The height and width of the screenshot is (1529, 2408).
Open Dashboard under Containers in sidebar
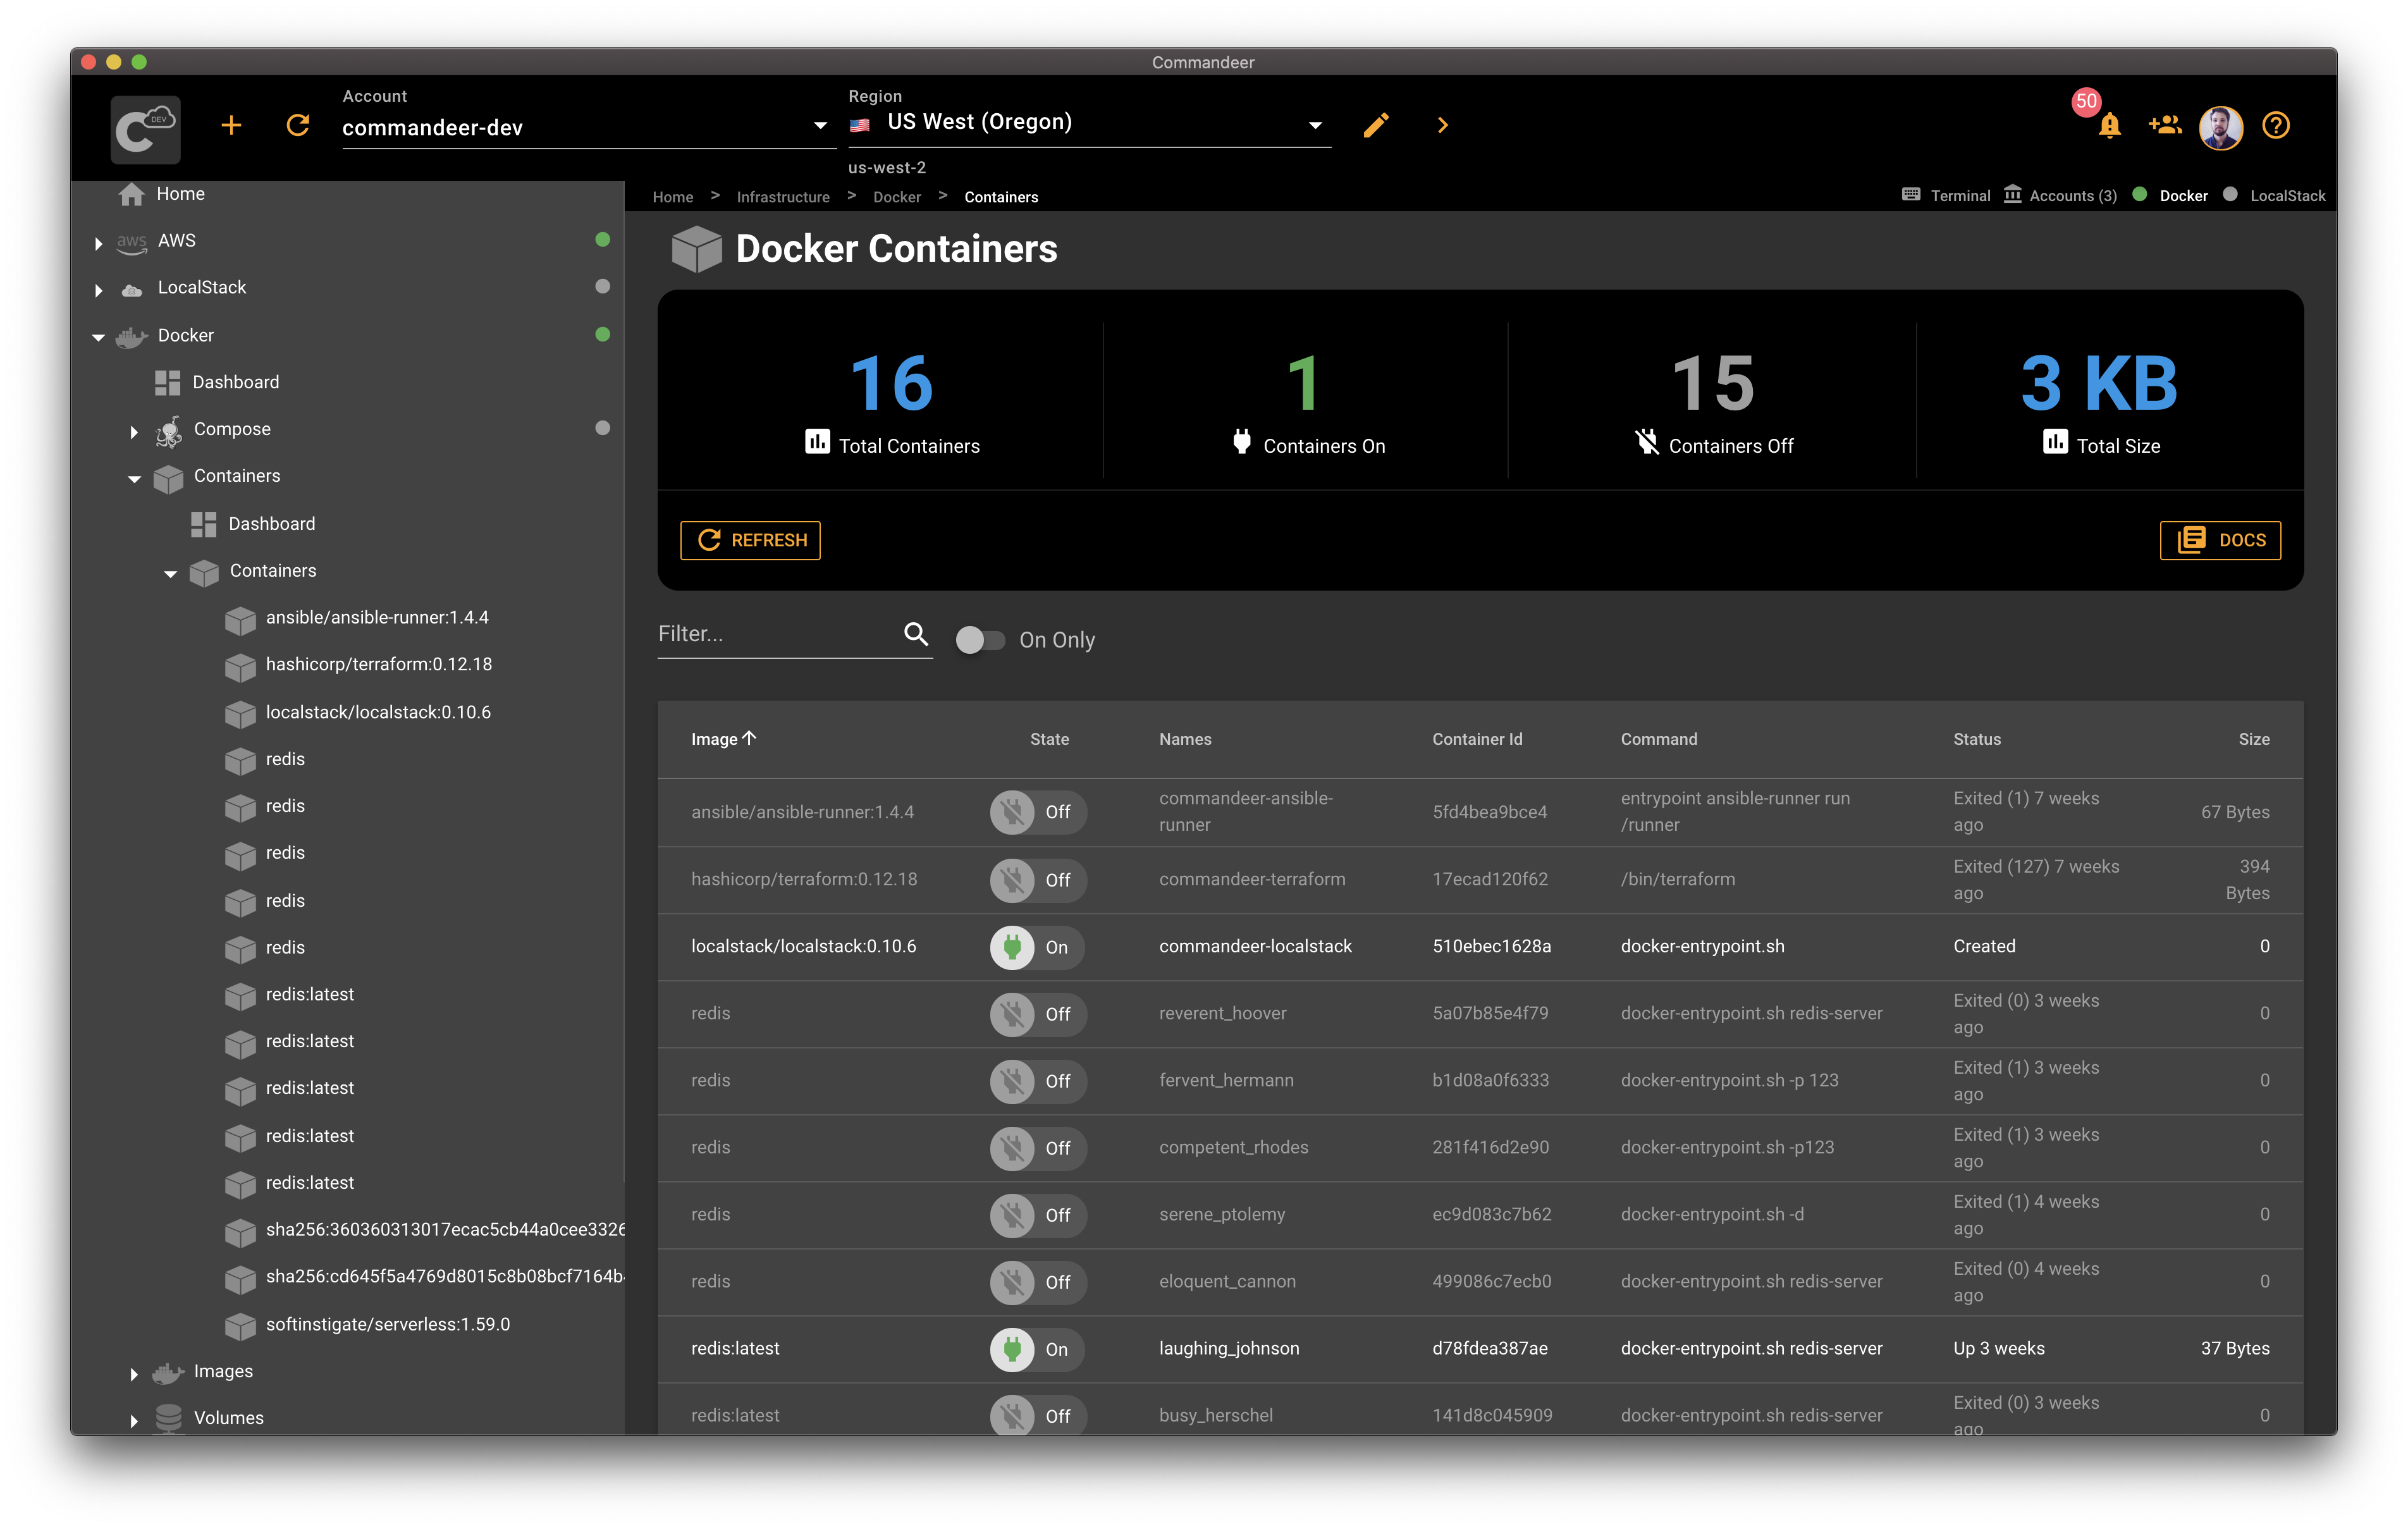[x=272, y=524]
